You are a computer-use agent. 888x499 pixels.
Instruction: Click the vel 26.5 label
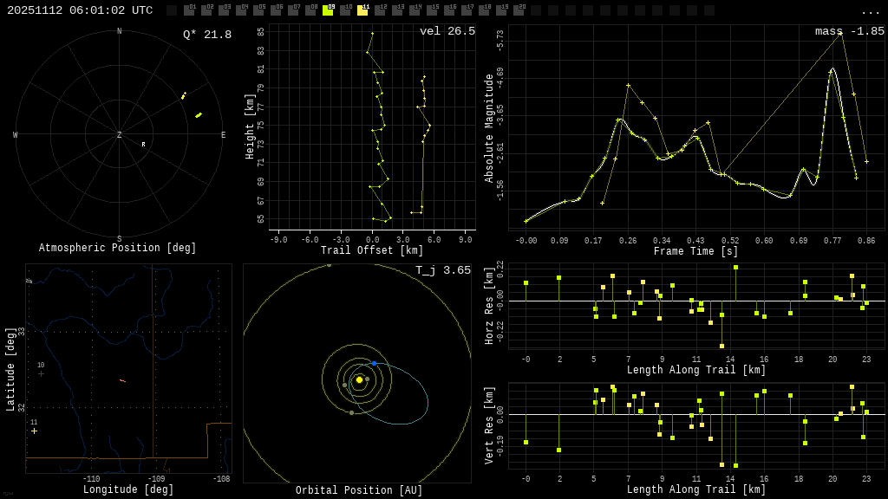pyautogui.click(x=447, y=31)
